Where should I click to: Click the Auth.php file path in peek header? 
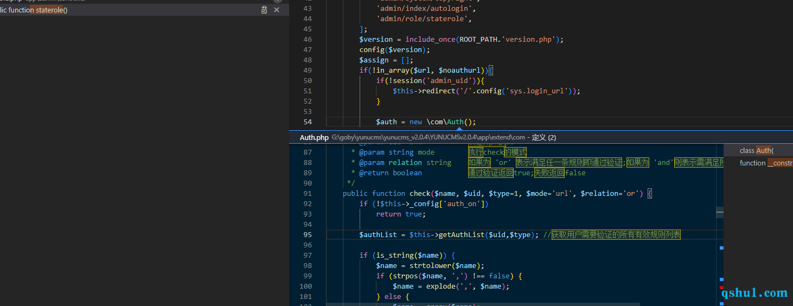click(429, 138)
